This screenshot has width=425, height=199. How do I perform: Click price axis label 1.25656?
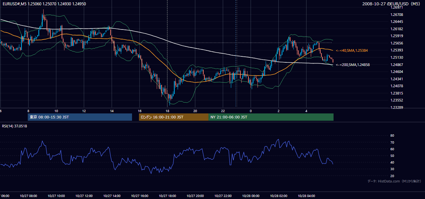396,43
